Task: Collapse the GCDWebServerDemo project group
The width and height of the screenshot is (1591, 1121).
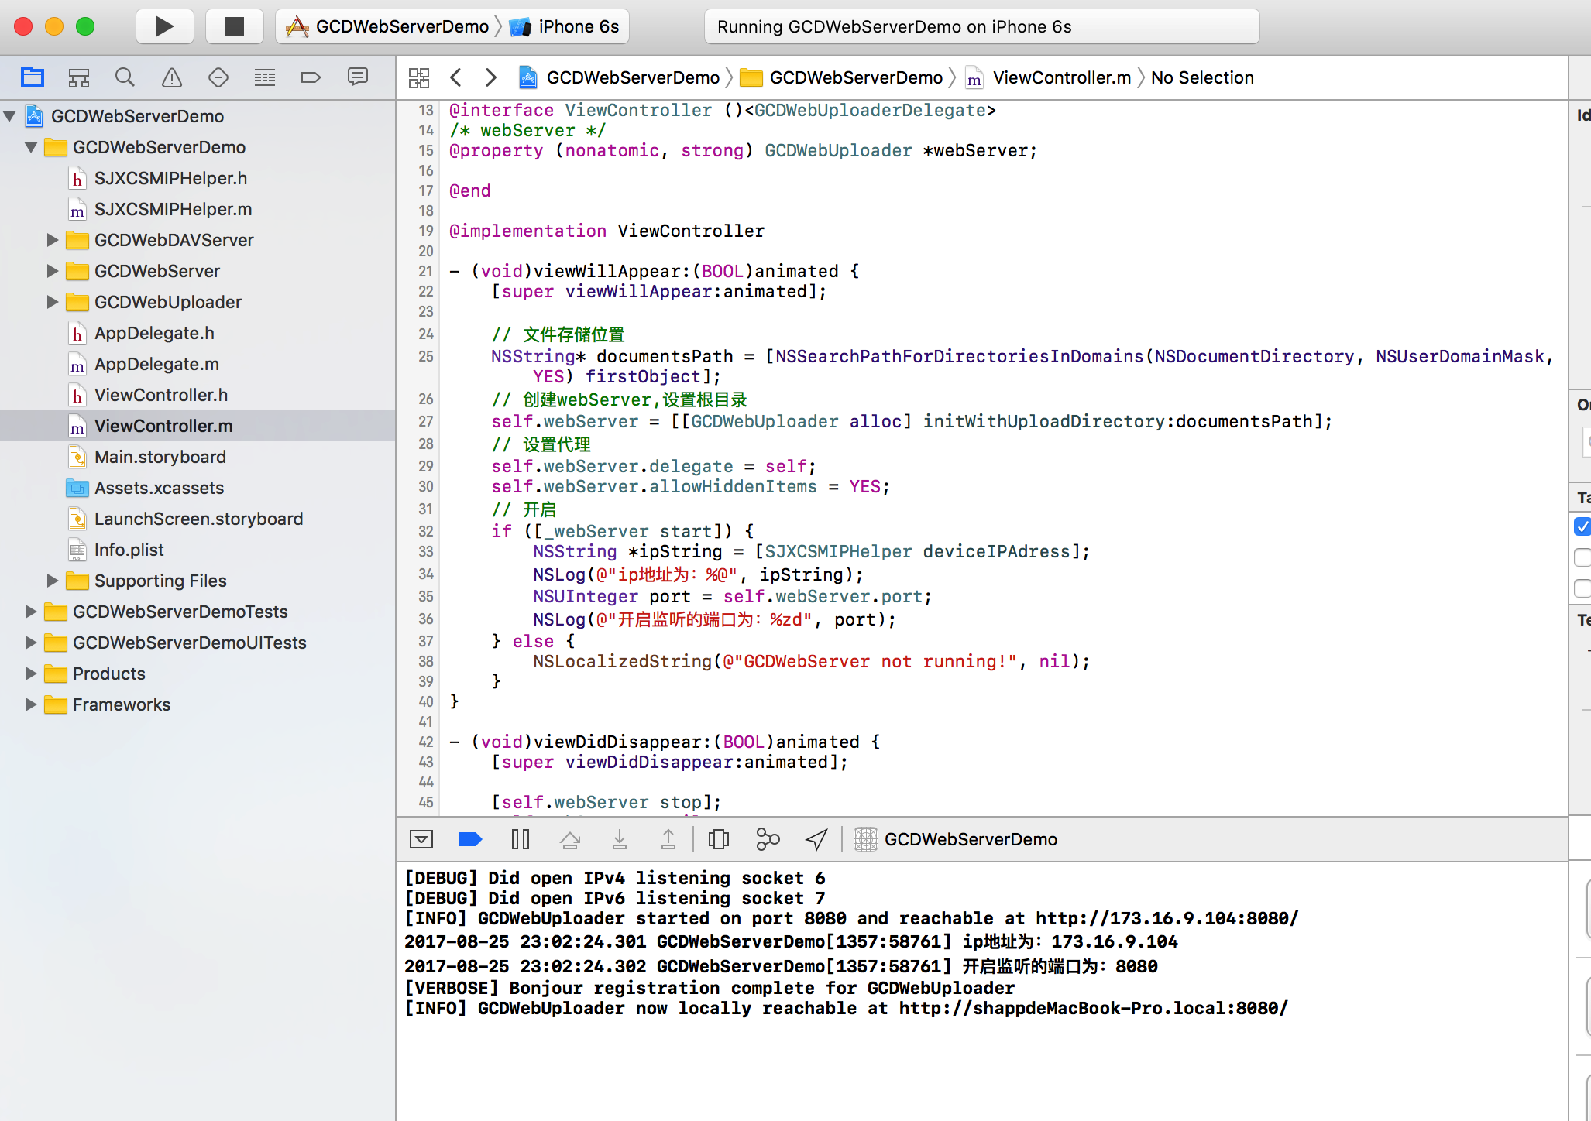Action: click(9, 116)
